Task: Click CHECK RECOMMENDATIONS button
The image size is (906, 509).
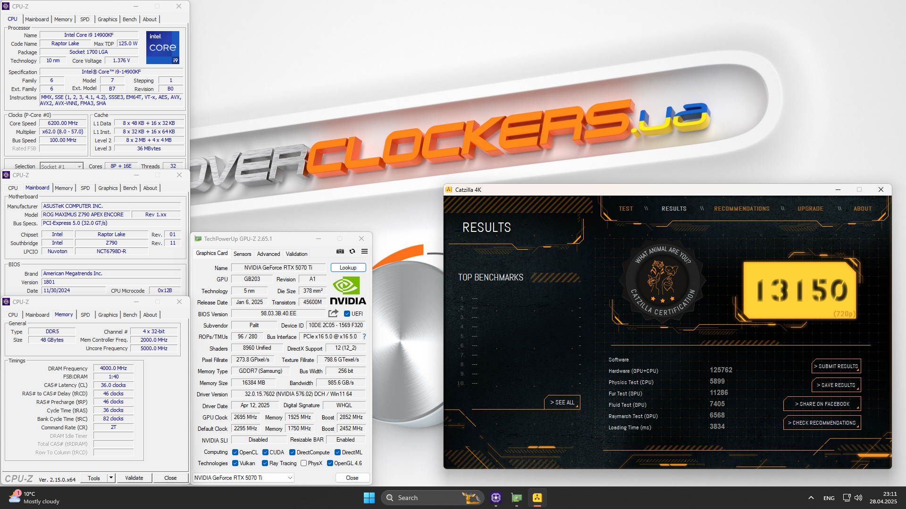Action: tap(822, 423)
